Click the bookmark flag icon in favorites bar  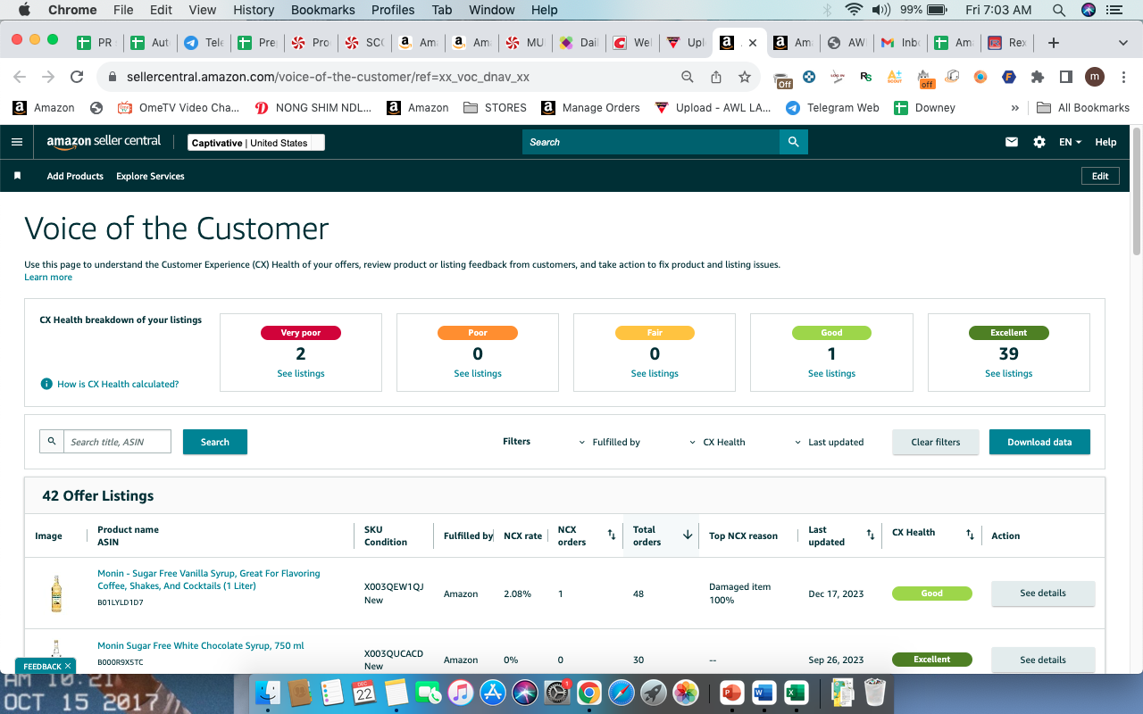pyautogui.click(x=17, y=176)
